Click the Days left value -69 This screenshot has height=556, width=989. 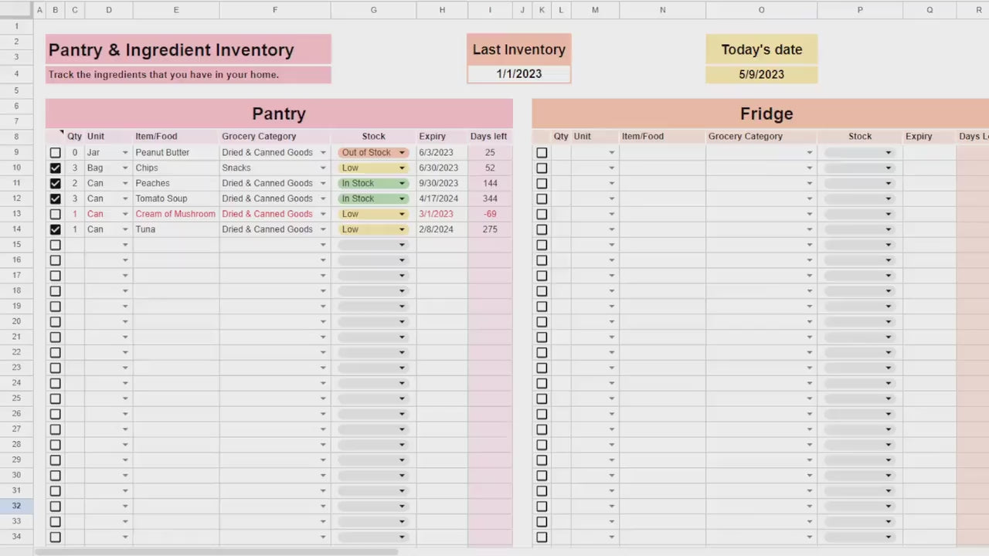(x=490, y=214)
